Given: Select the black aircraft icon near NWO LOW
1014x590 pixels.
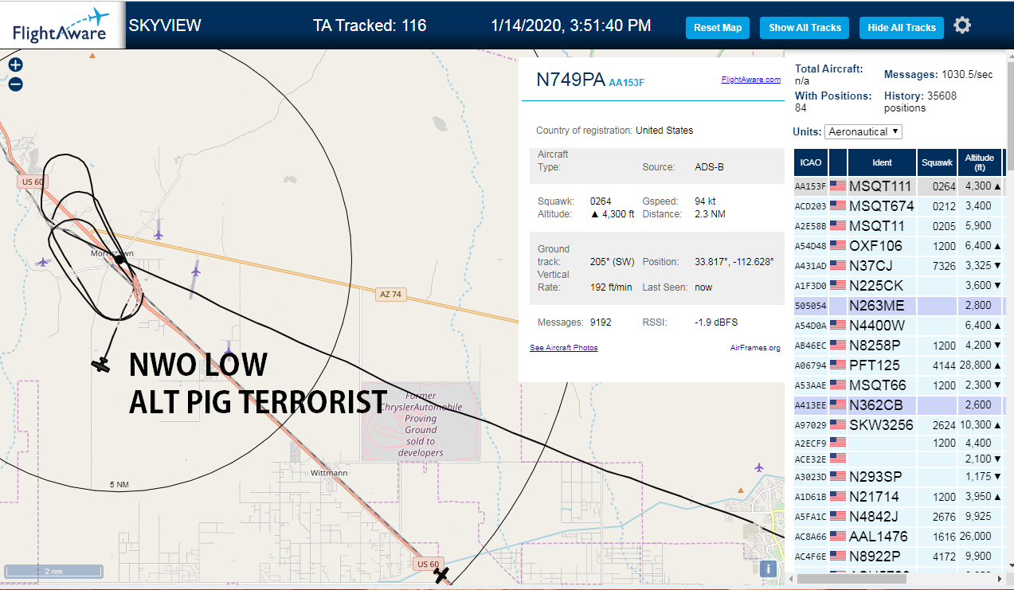Looking at the screenshot, I should (100, 365).
